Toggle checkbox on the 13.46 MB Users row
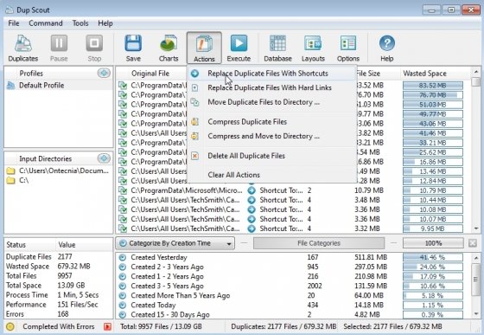484x335 pixels. click(x=123, y=171)
